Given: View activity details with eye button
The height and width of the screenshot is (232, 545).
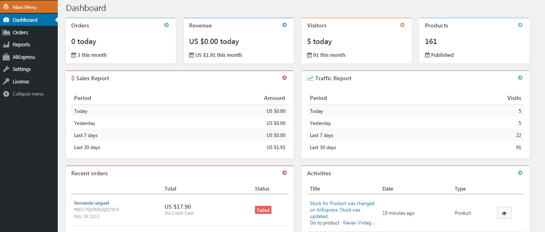Looking at the screenshot, I should coord(504,213).
